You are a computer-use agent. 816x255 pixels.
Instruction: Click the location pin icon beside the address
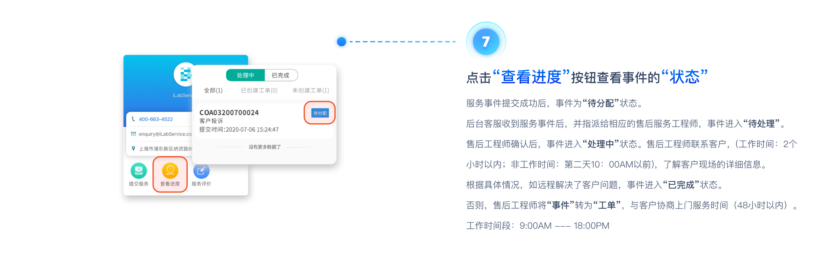pyautogui.click(x=133, y=149)
